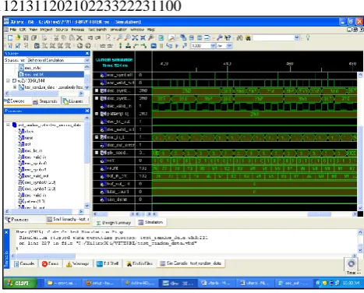Collapse the test_random_data Sim hierarchy tree node

[x=8, y=125]
